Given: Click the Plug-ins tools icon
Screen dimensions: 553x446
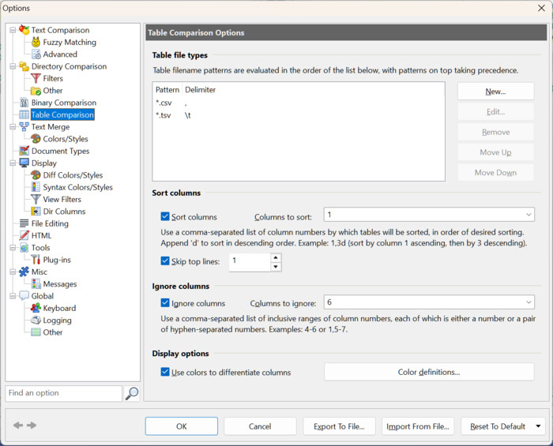Looking at the screenshot, I should pos(36,260).
